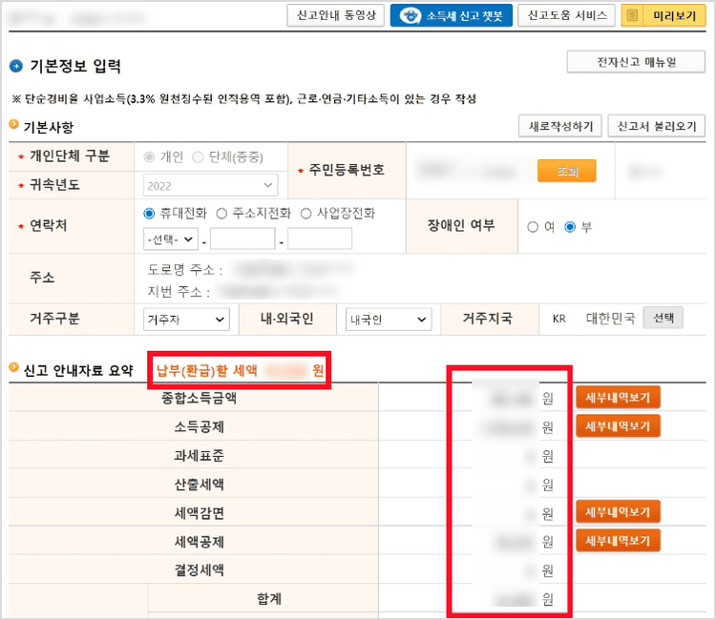Click the chatbot mascot icon
The image size is (716, 620).
click(410, 15)
